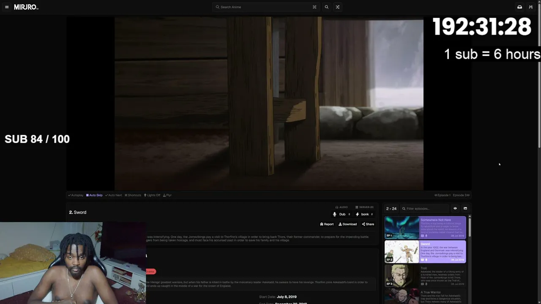Select the A True Warrior episode title

(431, 292)
